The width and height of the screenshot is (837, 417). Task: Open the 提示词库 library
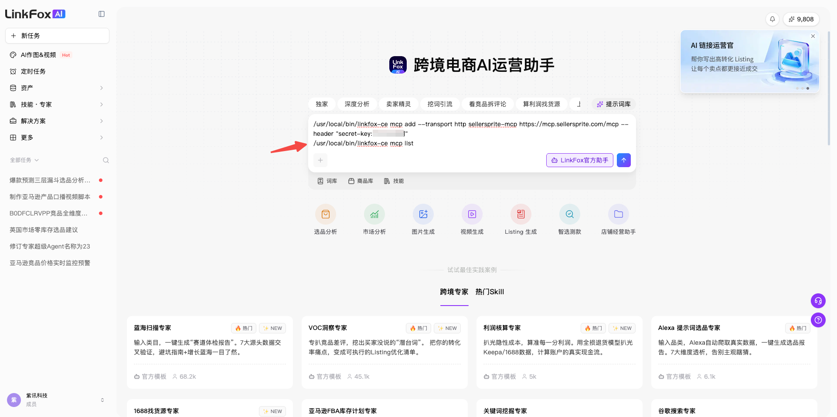click(614, 104)
